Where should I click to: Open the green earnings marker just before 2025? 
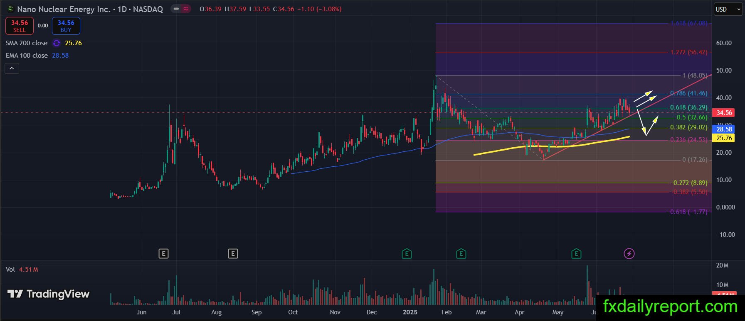(407, 253)
